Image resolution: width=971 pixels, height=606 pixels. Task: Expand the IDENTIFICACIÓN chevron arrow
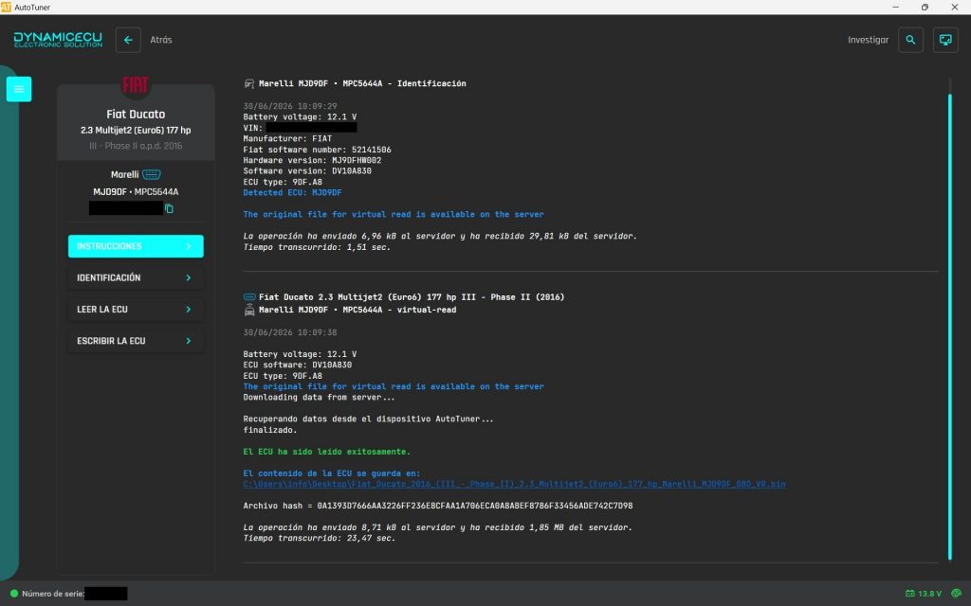click(x=189, y=277)
